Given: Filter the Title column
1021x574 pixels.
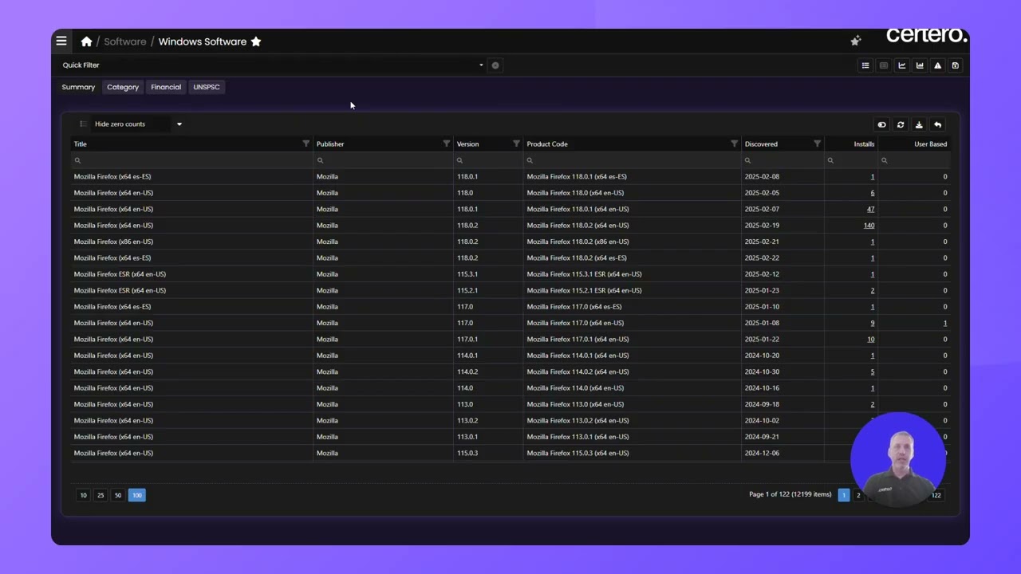Looking at the screenshot, I should tap(306, 143).
